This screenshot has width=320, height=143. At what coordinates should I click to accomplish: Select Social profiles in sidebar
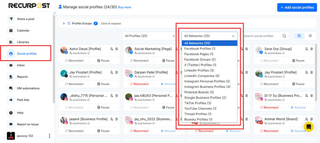click(x=27, y=54)
